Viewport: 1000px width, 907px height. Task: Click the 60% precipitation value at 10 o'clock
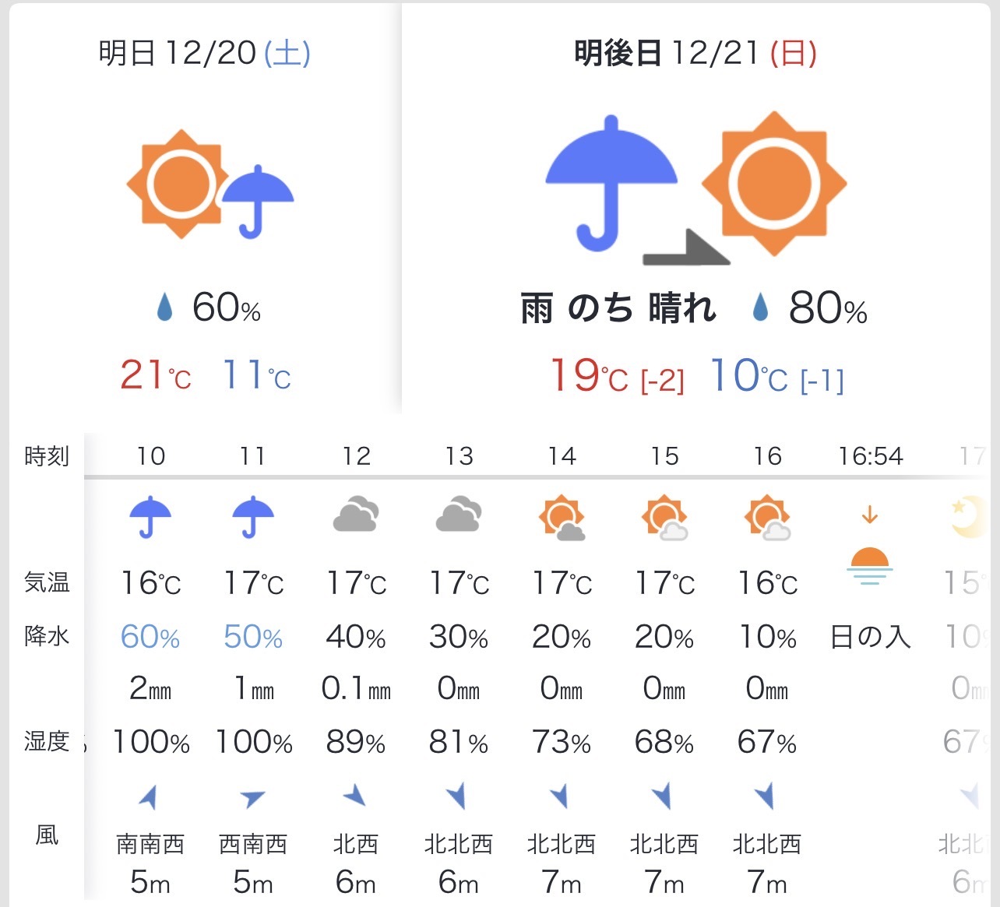click(150, 638)
